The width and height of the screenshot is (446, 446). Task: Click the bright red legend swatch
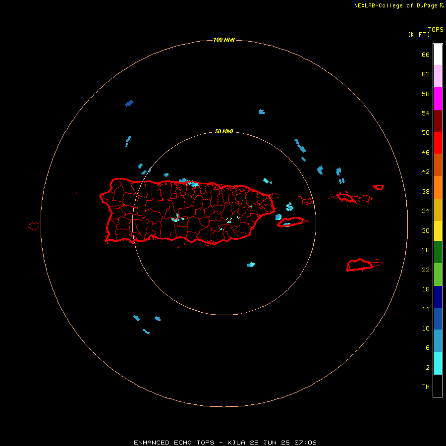point(438,143)
